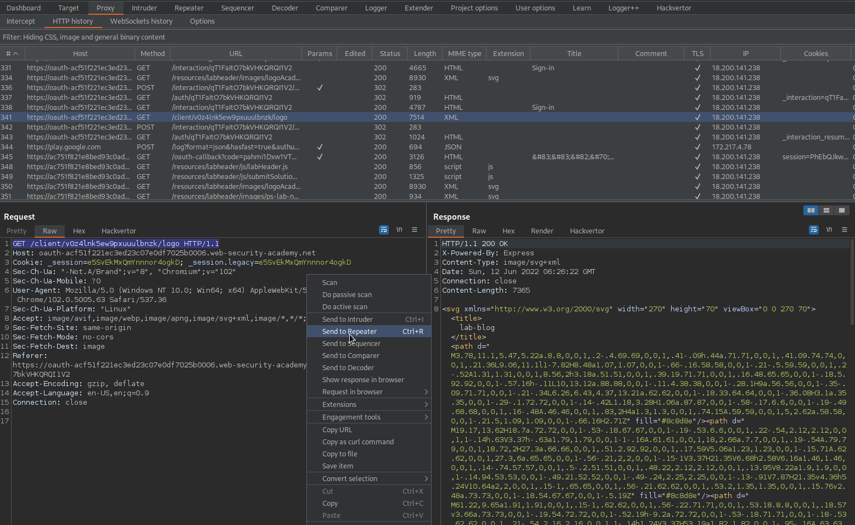
Task: Select Copy as curl command
Action: pyautogui.click(x=369, y=442)
